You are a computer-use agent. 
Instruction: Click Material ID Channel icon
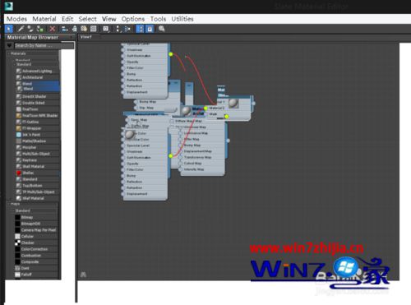click(106, 29)
